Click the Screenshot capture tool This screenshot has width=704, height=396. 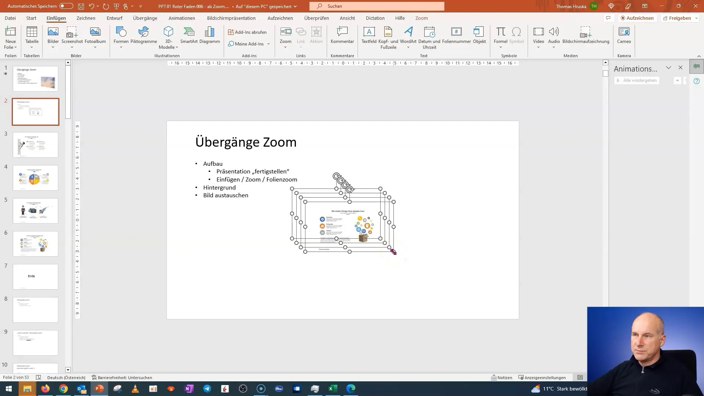coord(71,36)
